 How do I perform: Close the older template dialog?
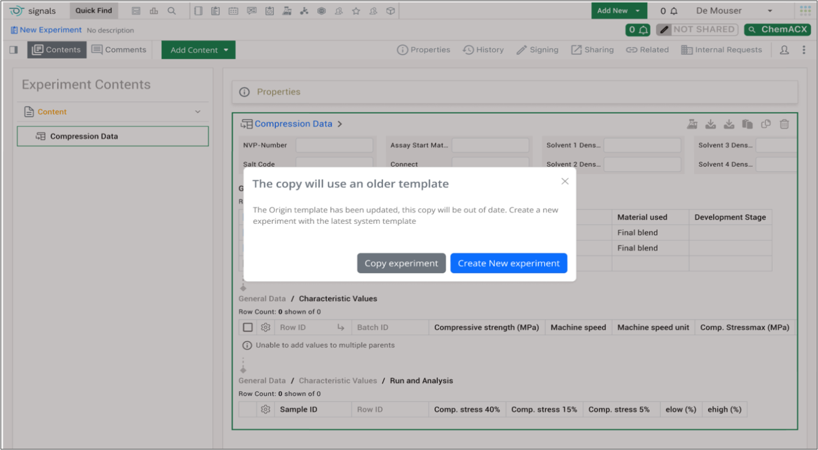[x=565, y=181]
